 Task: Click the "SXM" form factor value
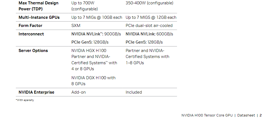click(76, 26)
